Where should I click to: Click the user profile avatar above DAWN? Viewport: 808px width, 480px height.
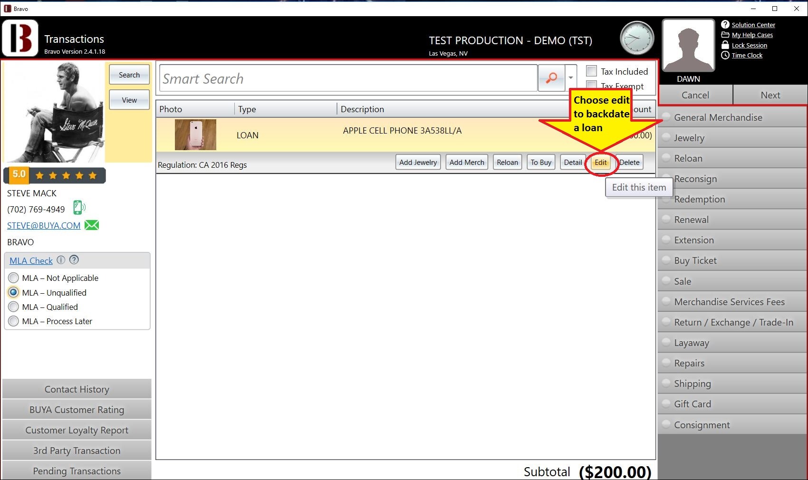[688, 46]
